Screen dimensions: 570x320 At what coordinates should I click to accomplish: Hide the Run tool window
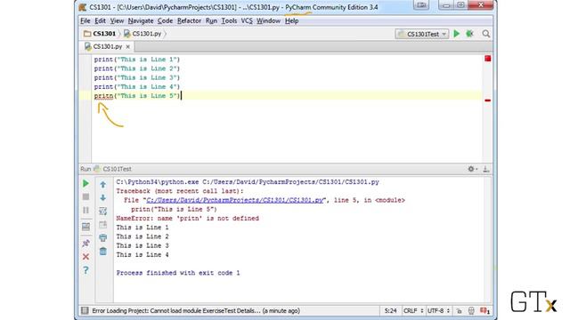pyautogui.click(x=486, y=169)
